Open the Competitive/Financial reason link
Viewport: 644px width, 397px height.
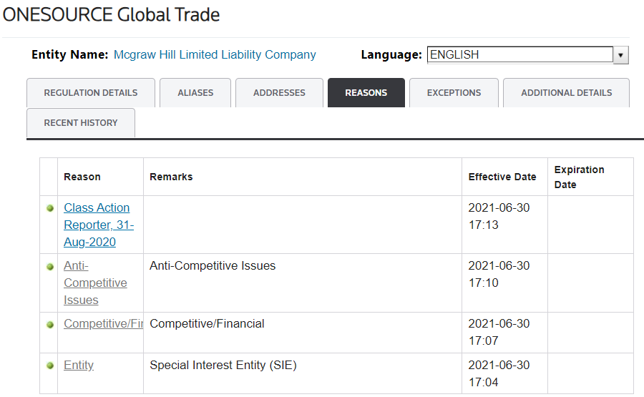(103, 324)
